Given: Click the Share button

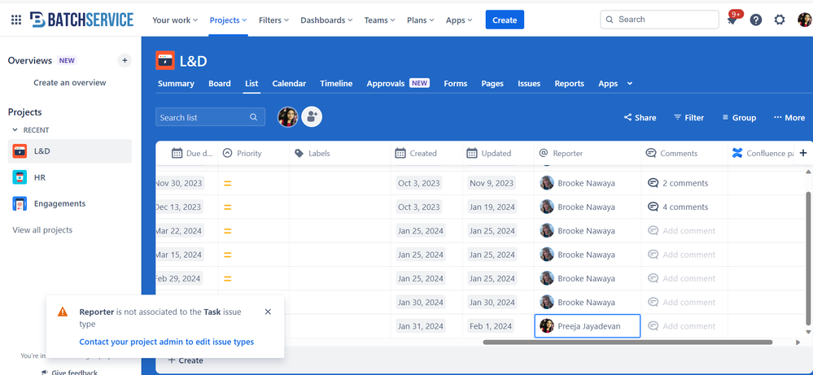Looking at the screenshot, I should pyautogui.click(x=640, y=118).
